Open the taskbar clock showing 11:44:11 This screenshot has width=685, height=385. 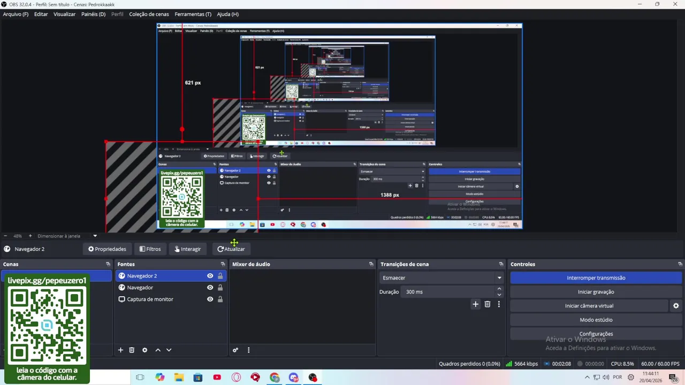tap(650, 377)
